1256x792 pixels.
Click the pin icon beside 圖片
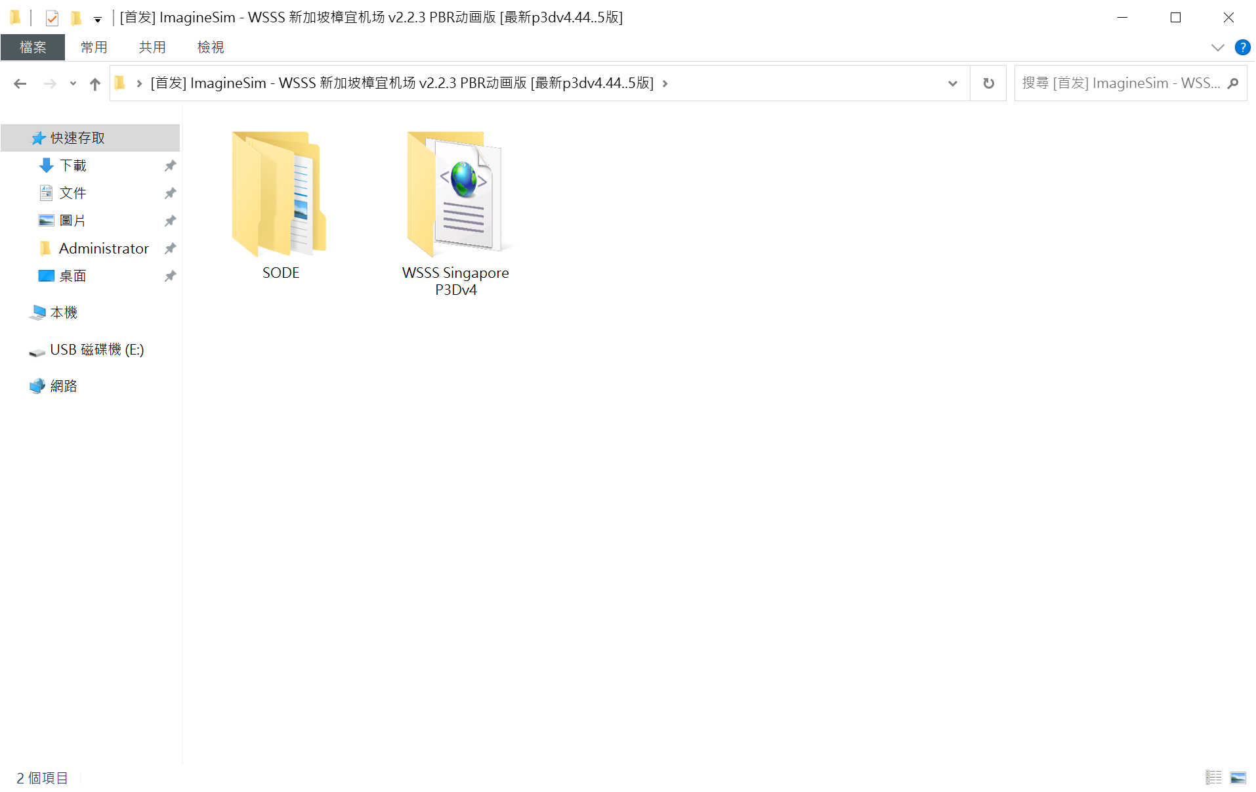[170, 221]
